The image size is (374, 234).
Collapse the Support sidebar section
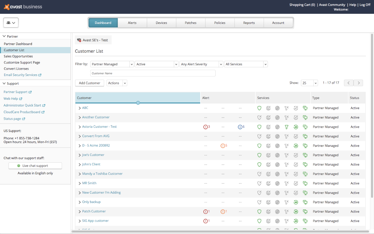click(4, 83)
